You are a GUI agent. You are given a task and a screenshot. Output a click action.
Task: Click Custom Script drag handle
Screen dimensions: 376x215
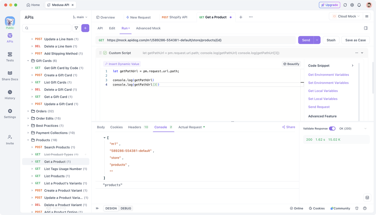click(x=100, y=53)
